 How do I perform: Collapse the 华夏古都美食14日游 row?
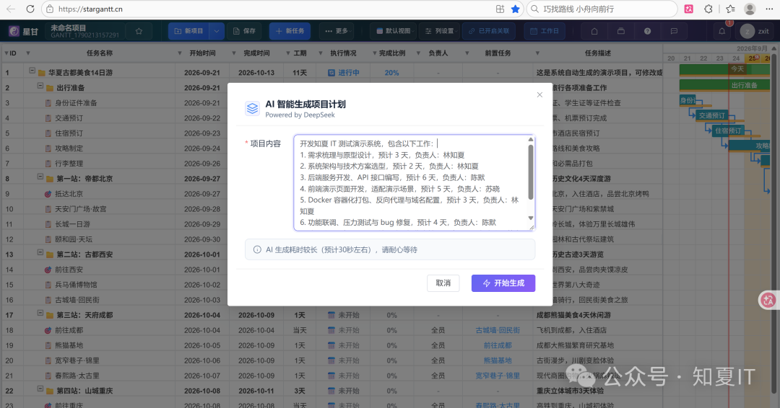point(32,71)
